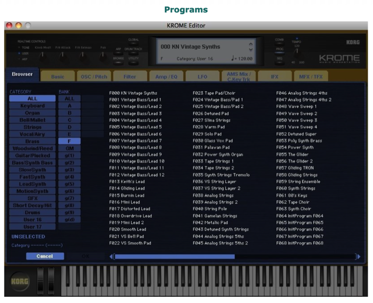Click the left wheel strip beside the keyboard
The height and width of the screenshot is (303, 373).
(40, 281)
